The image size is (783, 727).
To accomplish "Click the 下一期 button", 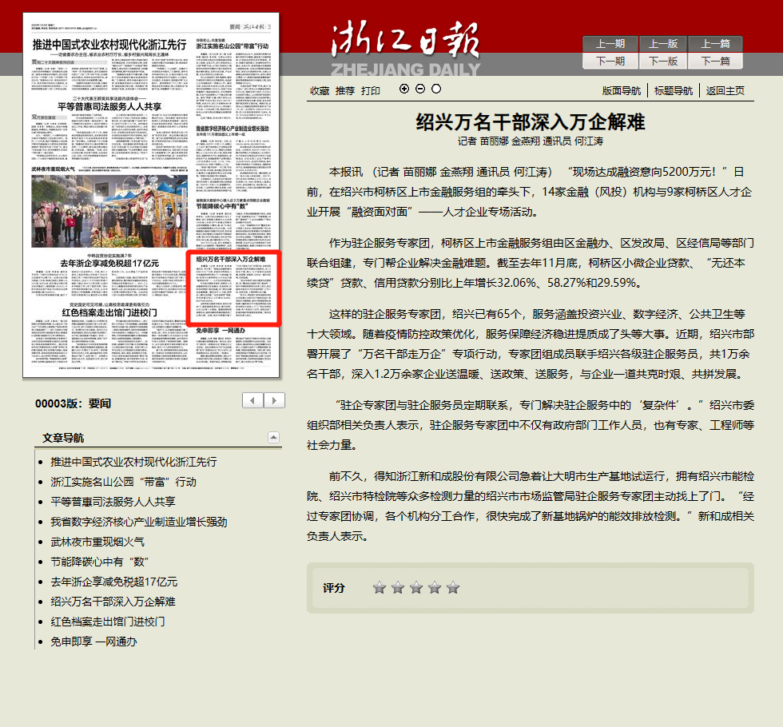I will click(x=610, y=61).
